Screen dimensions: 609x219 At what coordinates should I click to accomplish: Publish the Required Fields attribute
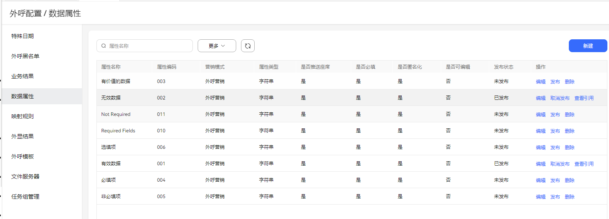[x=555, y=131]
